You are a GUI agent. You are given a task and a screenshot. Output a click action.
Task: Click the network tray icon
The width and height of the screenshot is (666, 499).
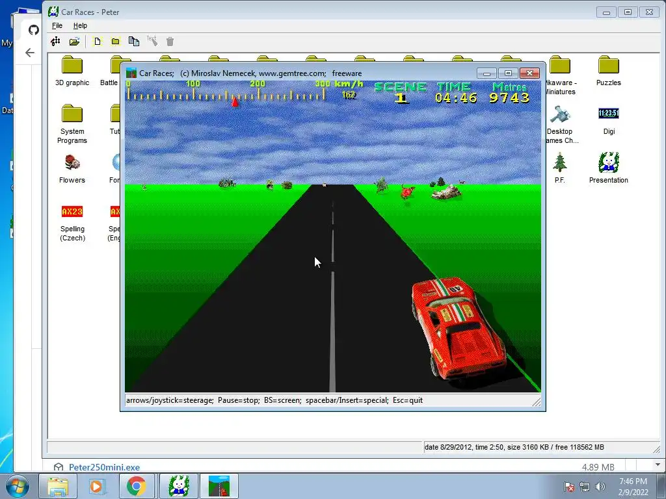tap(585, 487)
